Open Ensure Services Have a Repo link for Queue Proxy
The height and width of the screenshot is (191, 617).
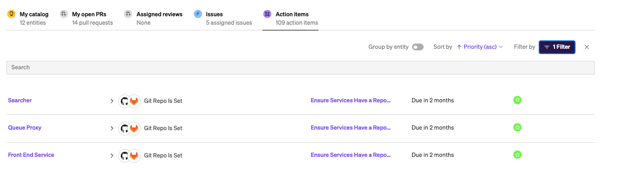(351, 128)
